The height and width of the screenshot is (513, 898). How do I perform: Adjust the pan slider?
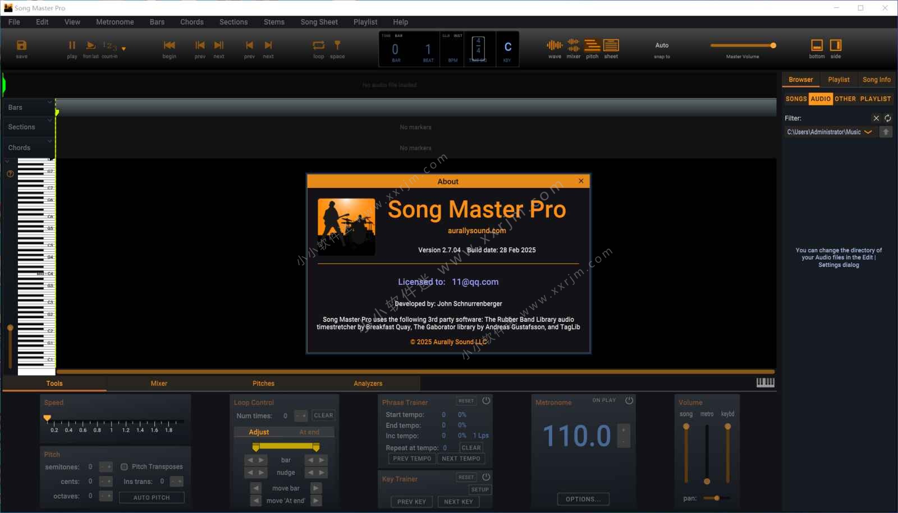(717, 498)
